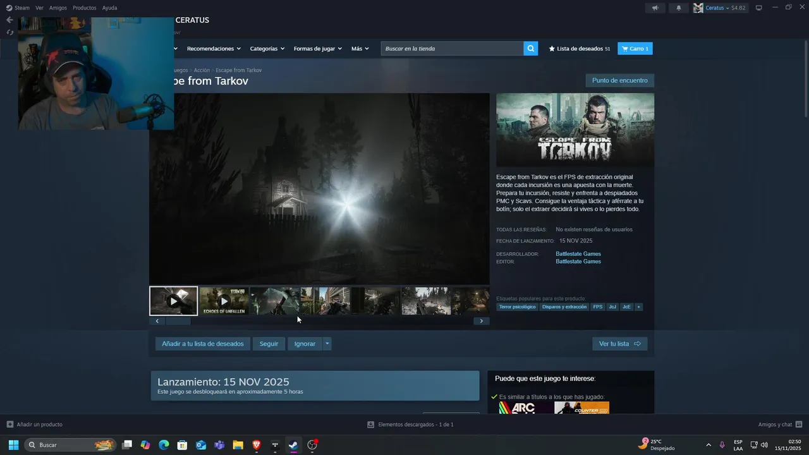Open editor Battlestate Games link
This screenshot has width=809, height=455.
(578, 262)
